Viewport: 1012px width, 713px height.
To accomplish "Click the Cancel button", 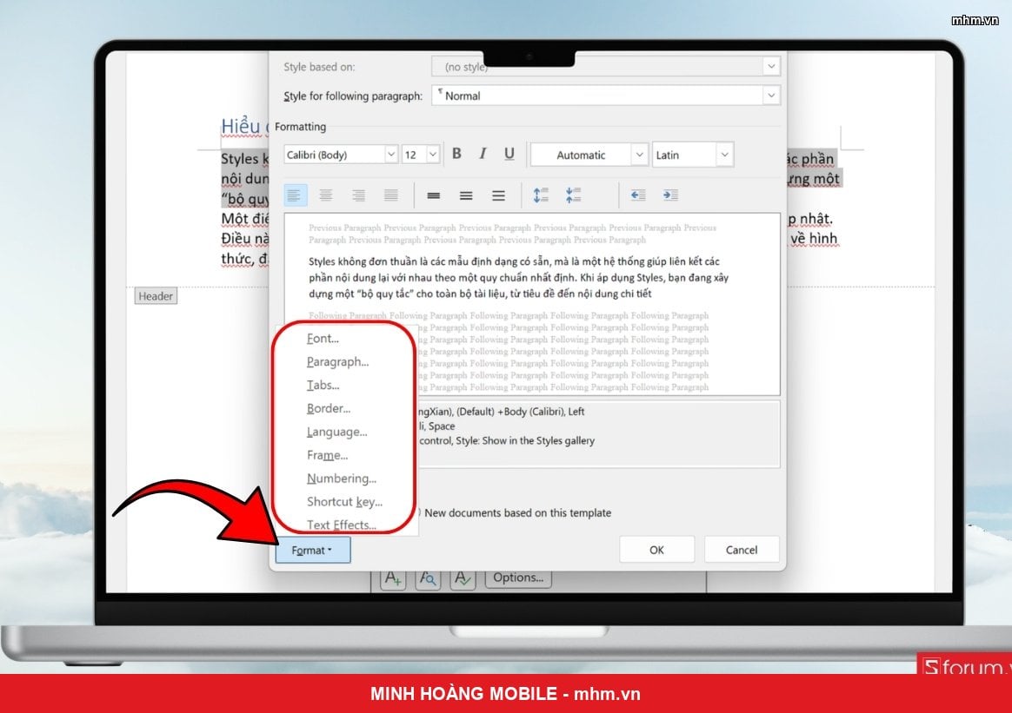I will point(742,550).
